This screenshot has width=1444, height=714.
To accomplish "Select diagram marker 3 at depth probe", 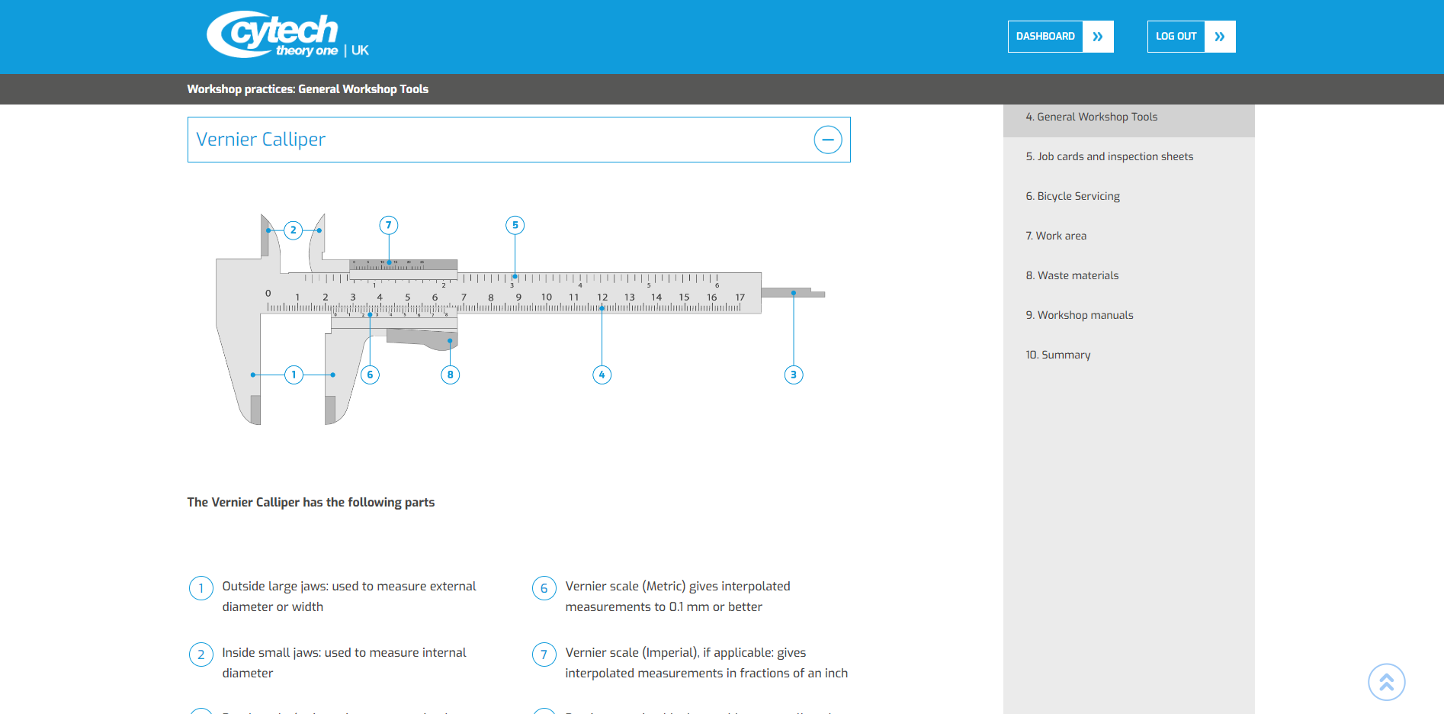I will 794,375.
